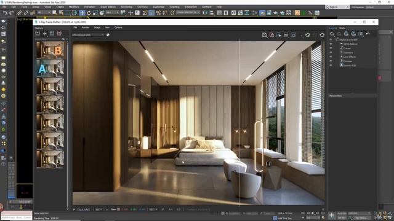394x221 pixels.
Task: Select the Curves layer entry
Action: coord(347,48)
